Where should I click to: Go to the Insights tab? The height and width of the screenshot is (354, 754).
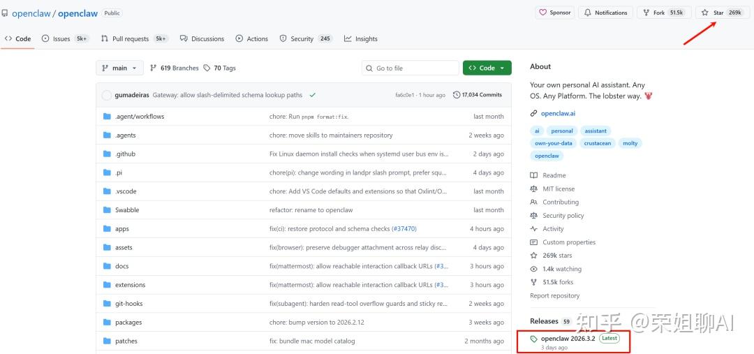361,38
